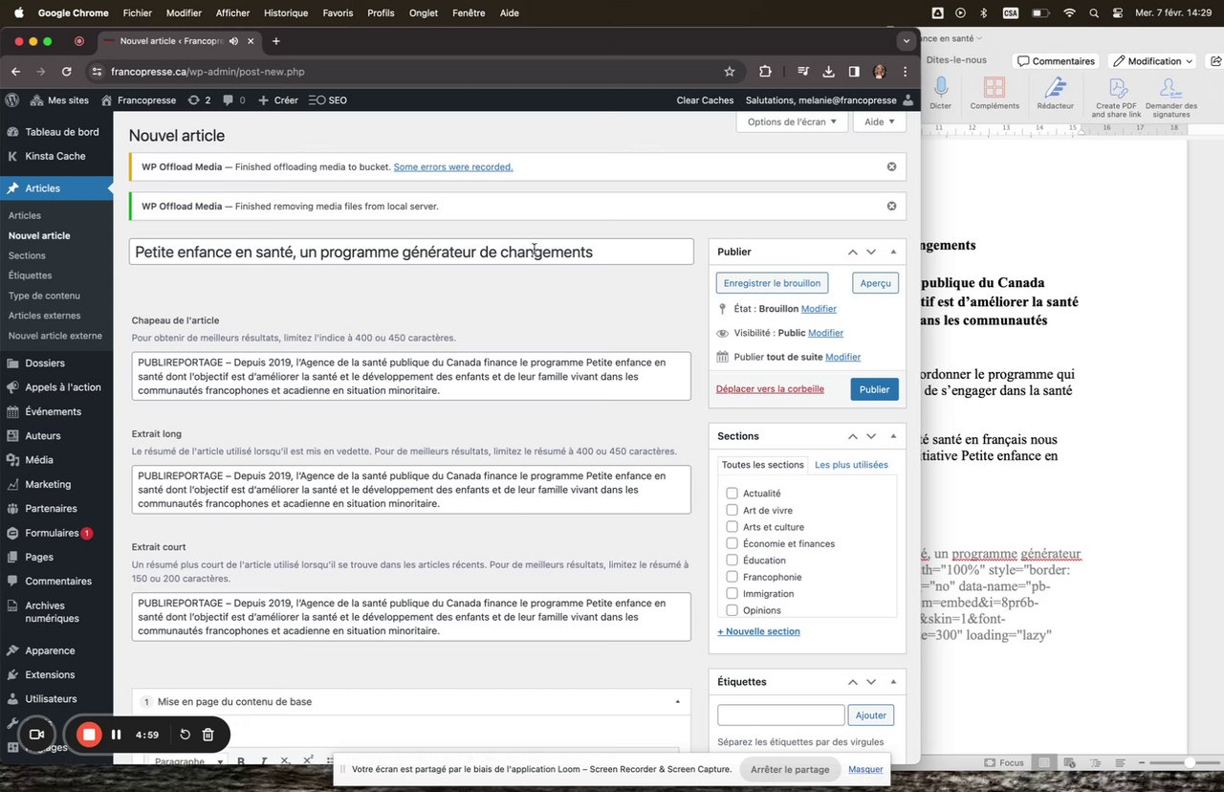The image size is (1224, 792).
Task: Collapse the Sections panel with triangle
Action: coord(893,436)
